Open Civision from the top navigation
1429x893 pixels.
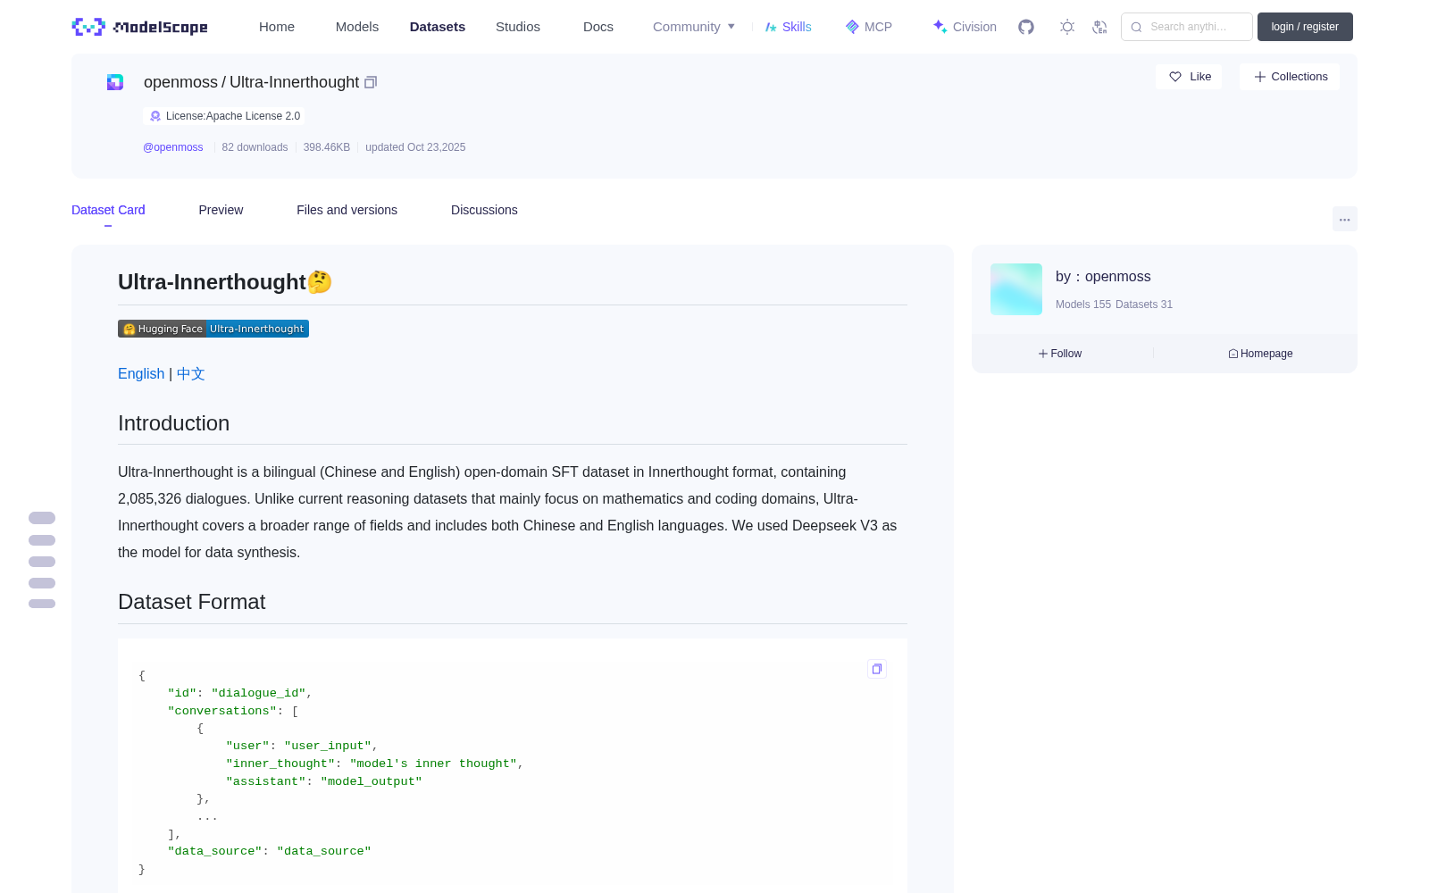point(965,27)
